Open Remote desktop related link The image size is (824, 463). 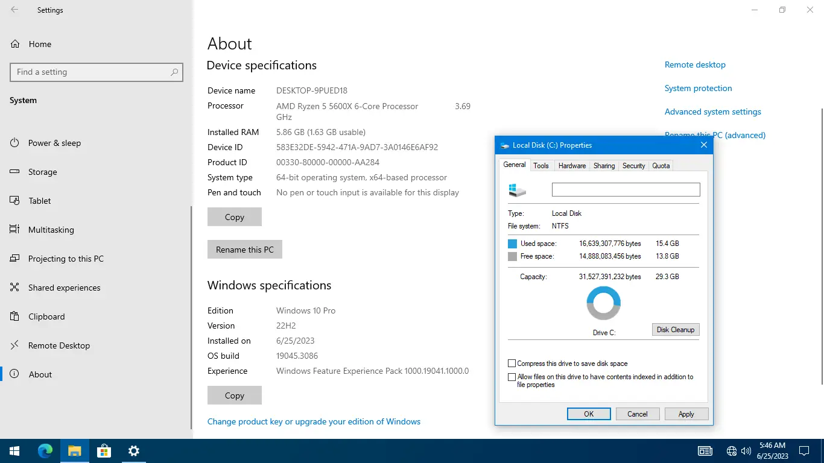pos(695,65)
